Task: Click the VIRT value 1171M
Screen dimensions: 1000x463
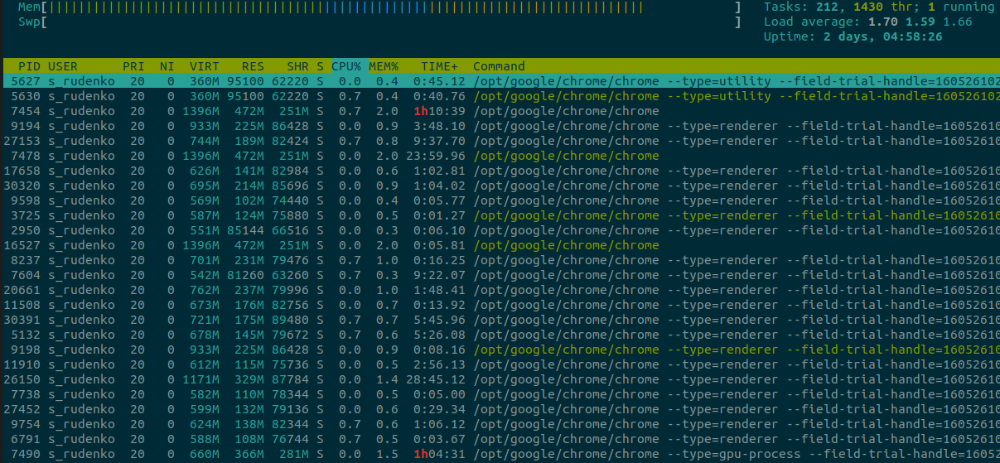Action: [200, 379]
